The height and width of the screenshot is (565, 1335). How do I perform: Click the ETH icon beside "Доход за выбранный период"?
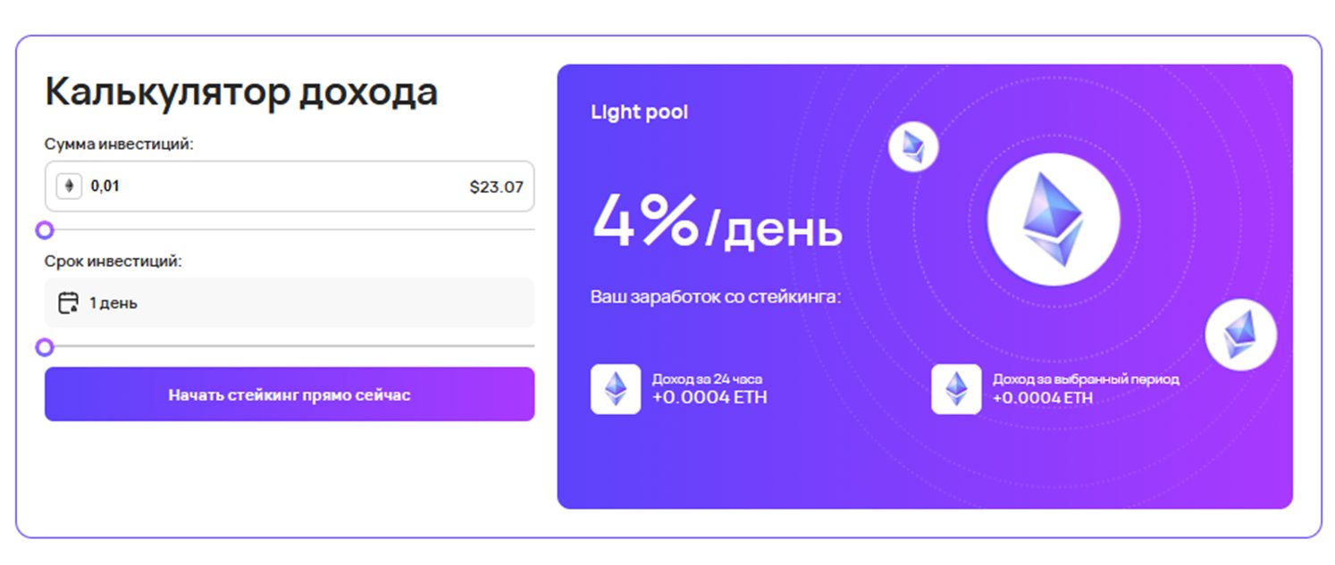[956, 389]
